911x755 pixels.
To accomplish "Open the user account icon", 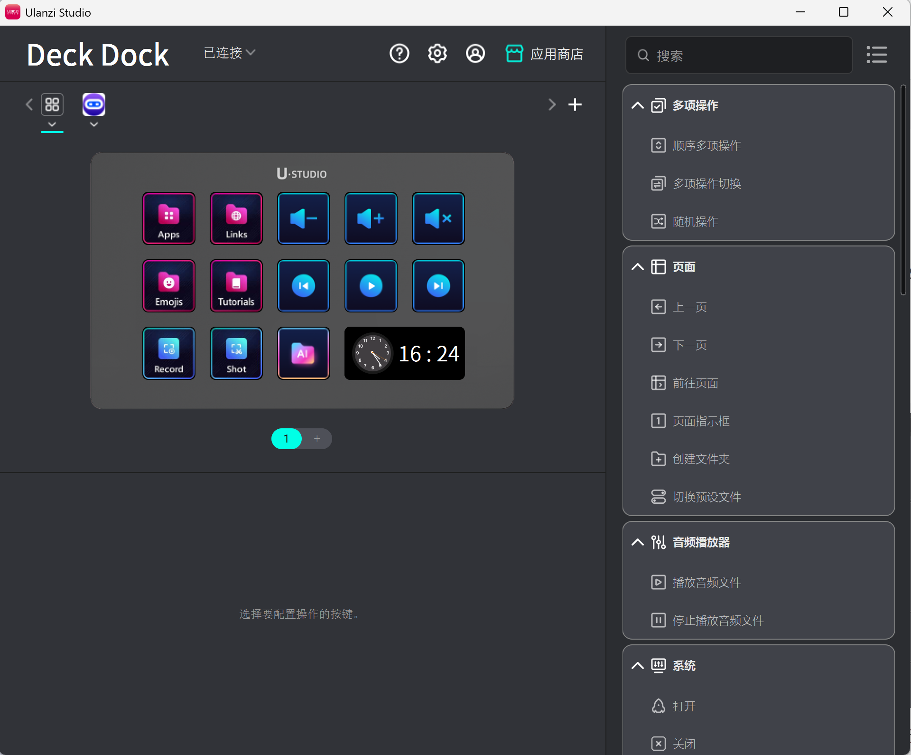I will point(475,54).
